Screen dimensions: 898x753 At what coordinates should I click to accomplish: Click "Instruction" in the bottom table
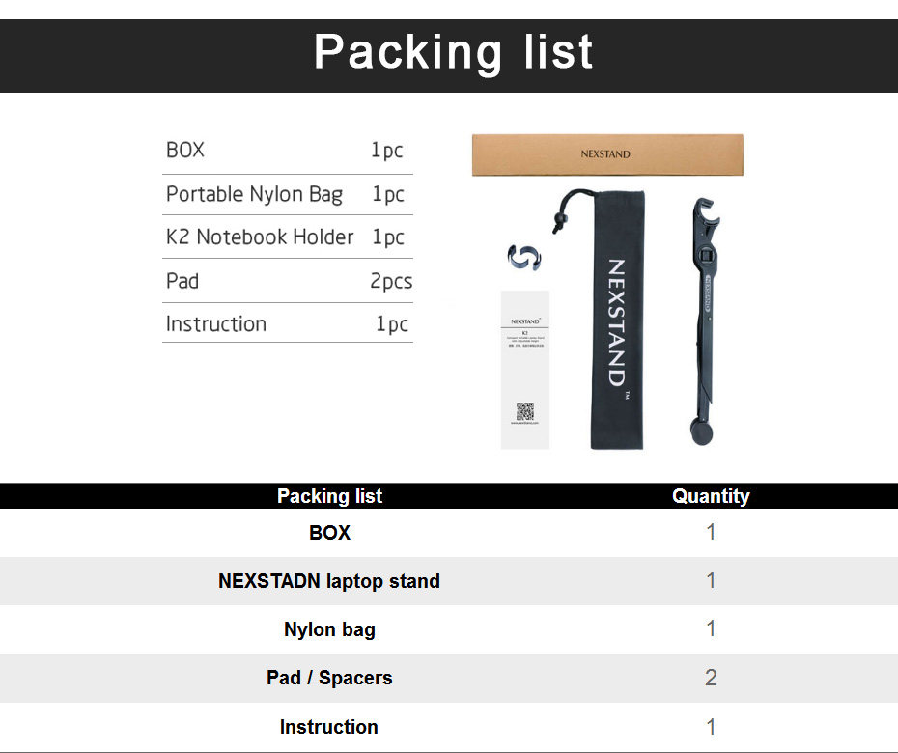[x=329, y=727]
